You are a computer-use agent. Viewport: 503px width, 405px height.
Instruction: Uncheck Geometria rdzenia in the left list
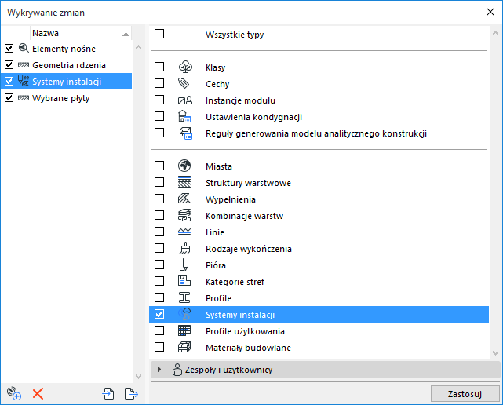[x=9, y=65]
